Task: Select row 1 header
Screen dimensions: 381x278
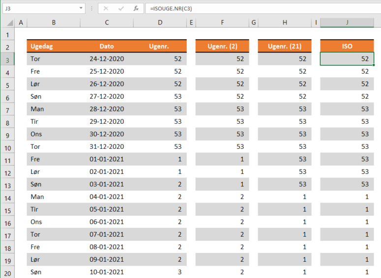Action: (x=7, y=35)
